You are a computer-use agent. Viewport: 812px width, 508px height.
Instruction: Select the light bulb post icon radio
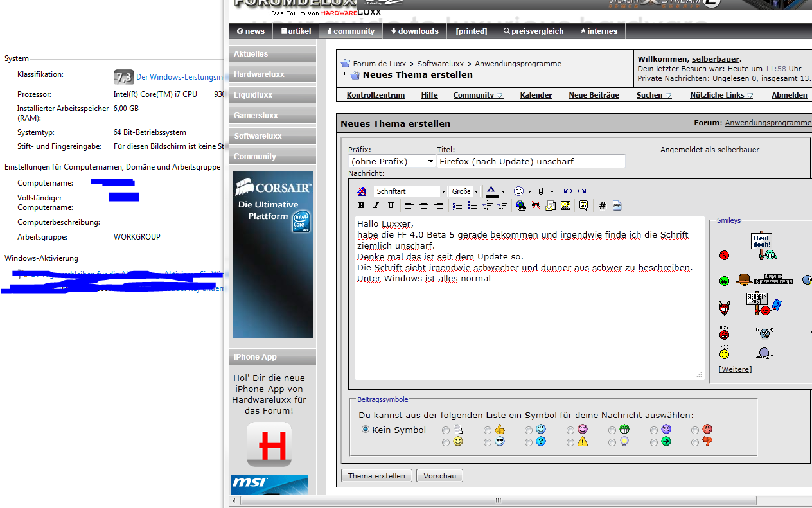coord(612,442)
